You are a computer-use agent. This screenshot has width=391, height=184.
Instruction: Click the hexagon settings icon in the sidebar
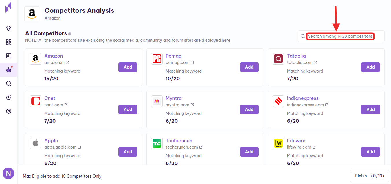pyautogui.click(x=9, y=111)
